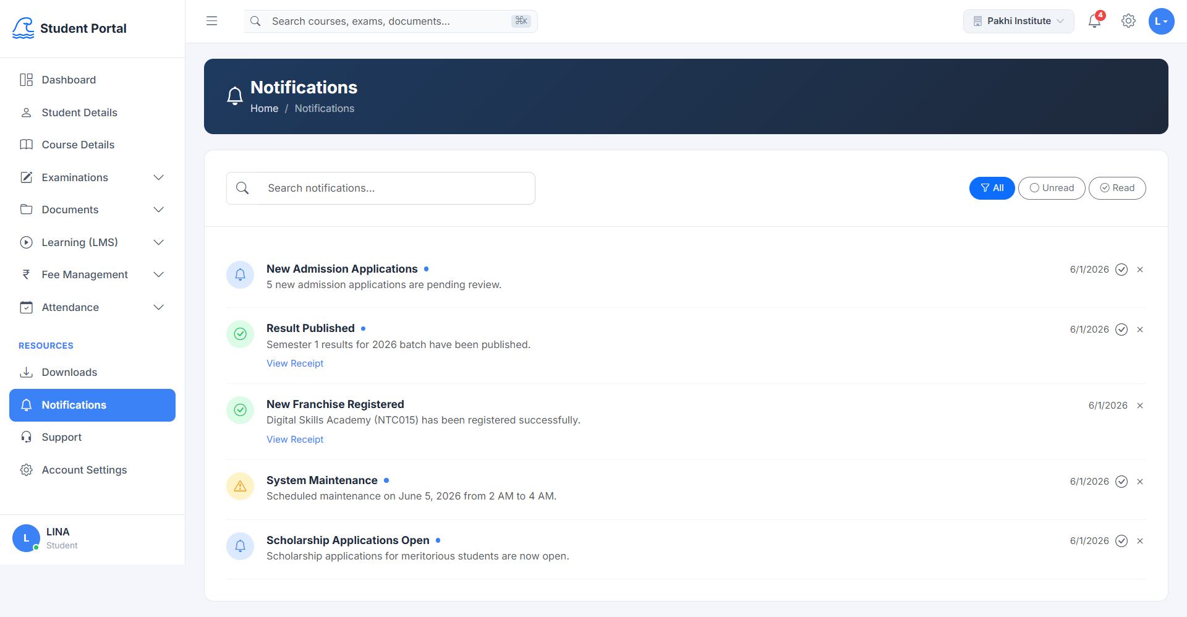The width and height of the screenshot is (1187, 617).
Task: Click the bell icon of Scholarship Applications Open
Action: coord(240,546)
